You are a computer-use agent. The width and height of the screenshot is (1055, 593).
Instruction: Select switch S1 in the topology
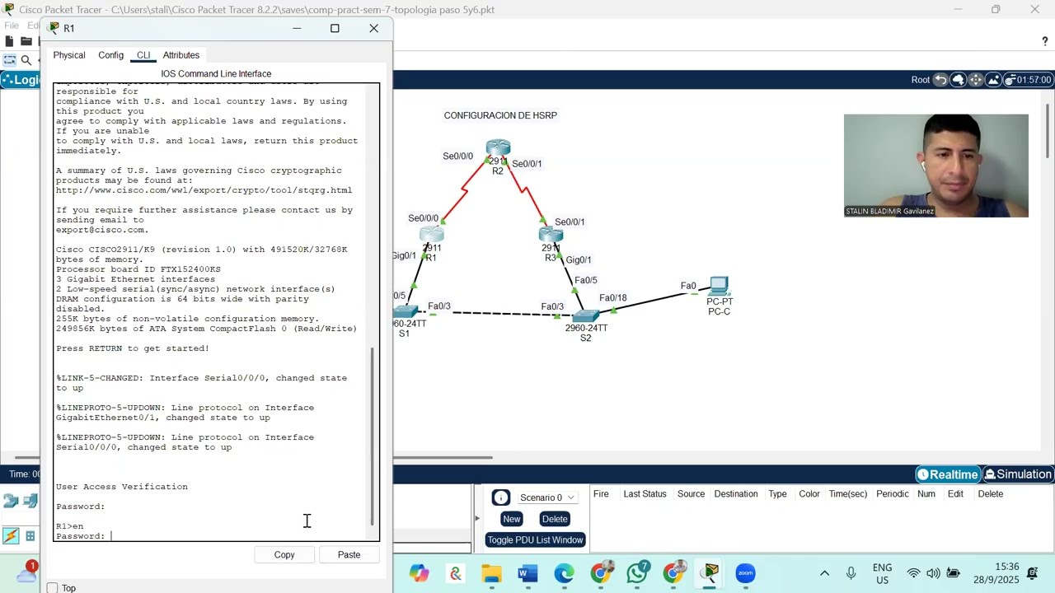[406, 312]
